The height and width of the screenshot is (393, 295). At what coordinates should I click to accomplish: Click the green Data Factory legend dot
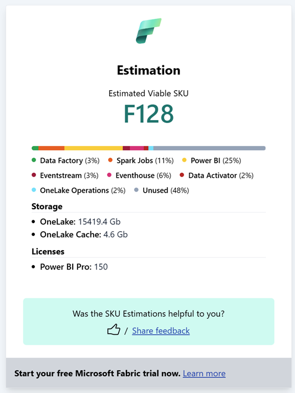tap(34, 160)
